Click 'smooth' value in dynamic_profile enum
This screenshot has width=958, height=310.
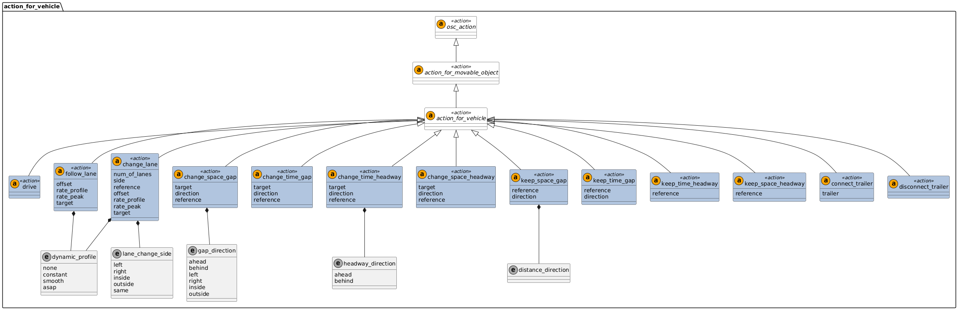click(53, 281)
